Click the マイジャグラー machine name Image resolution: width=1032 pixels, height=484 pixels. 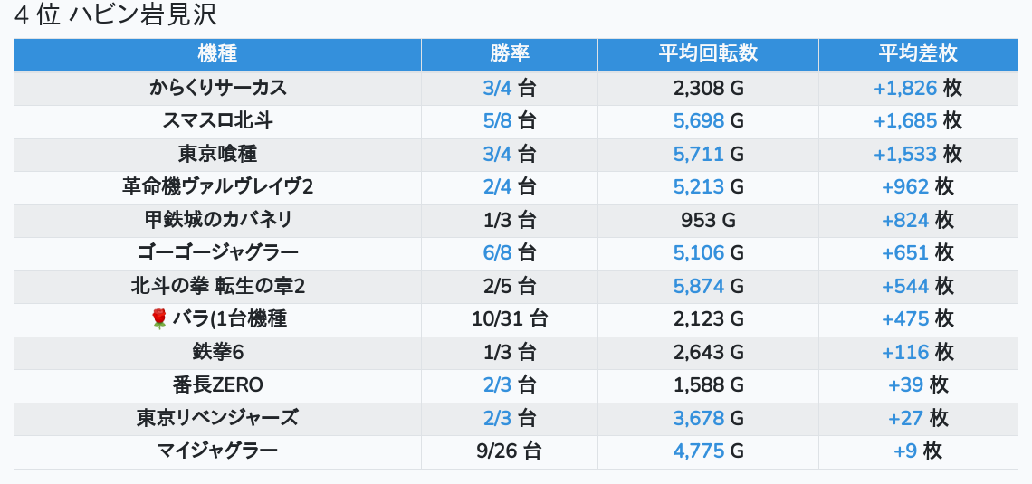pyautogui.click(x=217, y=451)
